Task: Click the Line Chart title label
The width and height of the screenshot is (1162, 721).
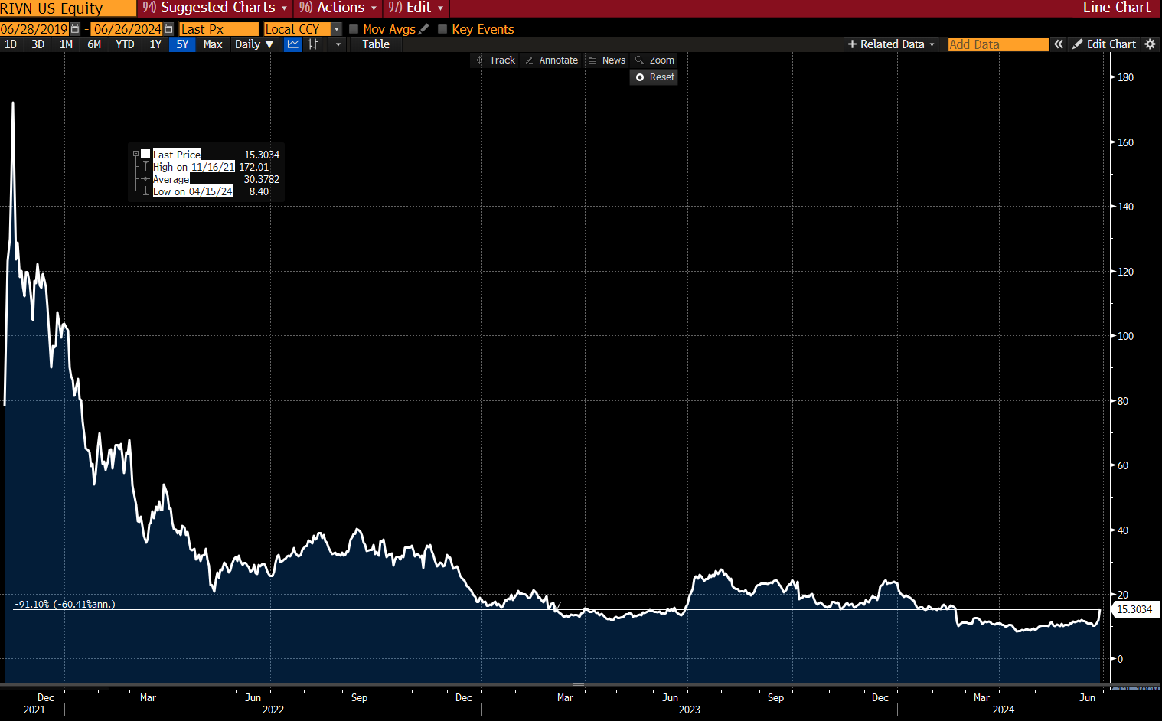Action: click(1116, 8)
